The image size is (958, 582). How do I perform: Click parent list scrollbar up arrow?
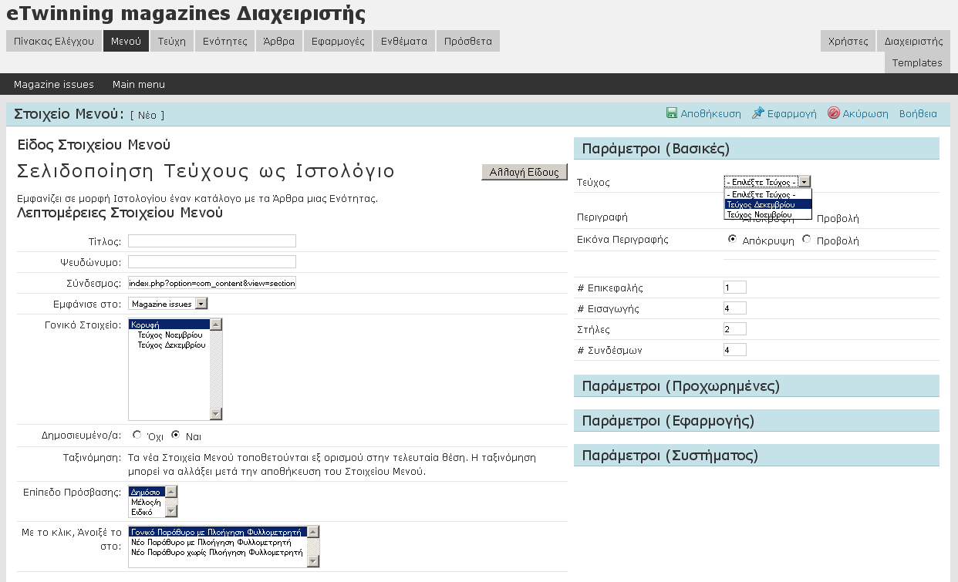[216, 325]
